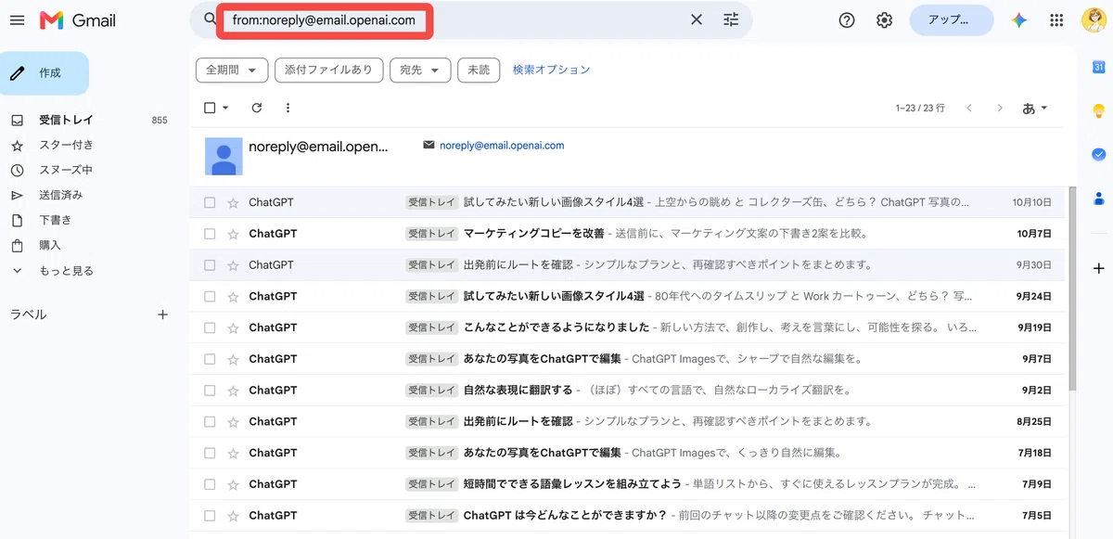The image size is (1113, 539).
Task: Star the 9月30日 email
Action: pos(233,264)
